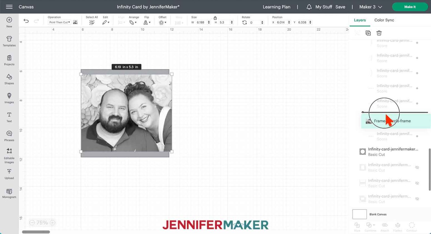Zoom in with plus icon
The width and height of the screenshot is (431, 234).
click(52, 223)
